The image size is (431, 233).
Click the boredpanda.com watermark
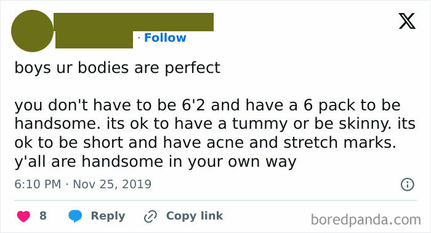366,220
